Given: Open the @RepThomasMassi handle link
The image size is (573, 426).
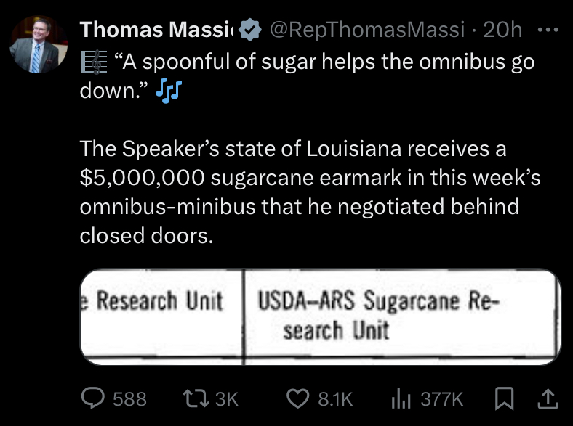Looking at the screenshot, I should click(x=367, y=30).
